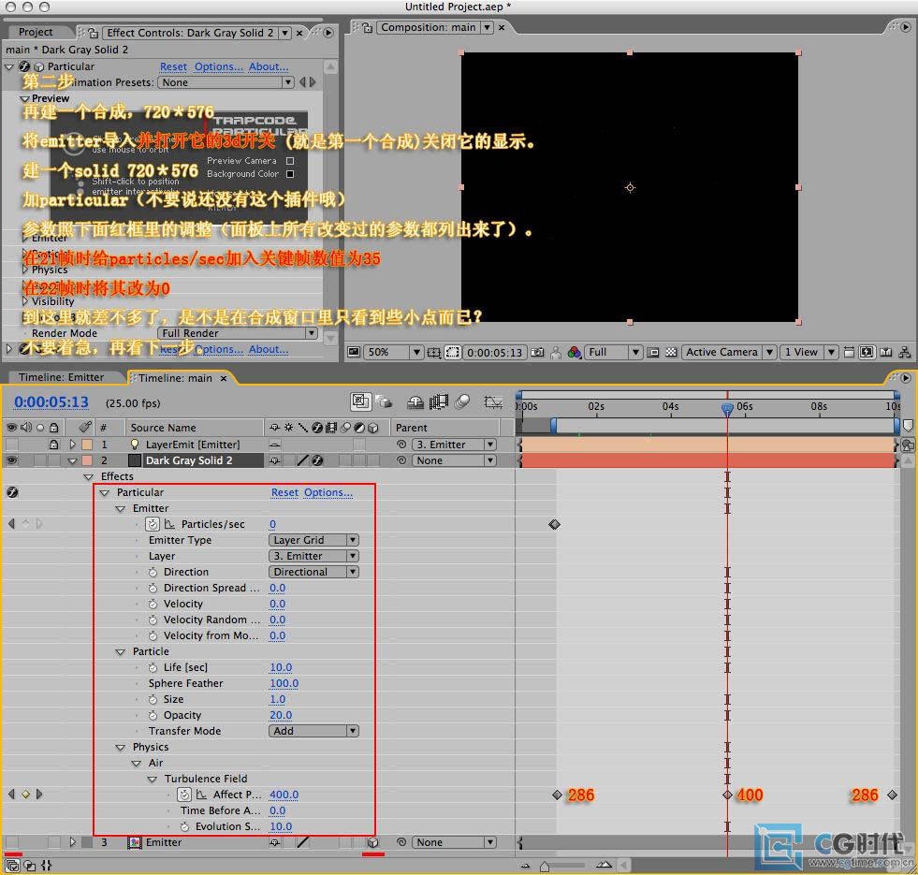Click Reset link in Effect Controls

tap(173, 66)
